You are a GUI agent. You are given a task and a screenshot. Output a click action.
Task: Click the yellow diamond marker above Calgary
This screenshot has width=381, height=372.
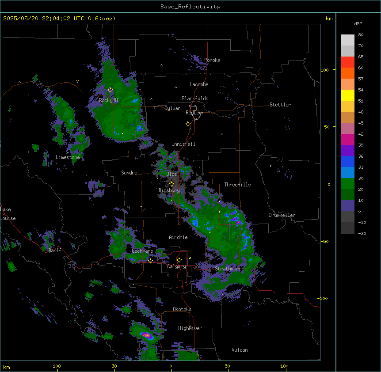click(179, 260)
